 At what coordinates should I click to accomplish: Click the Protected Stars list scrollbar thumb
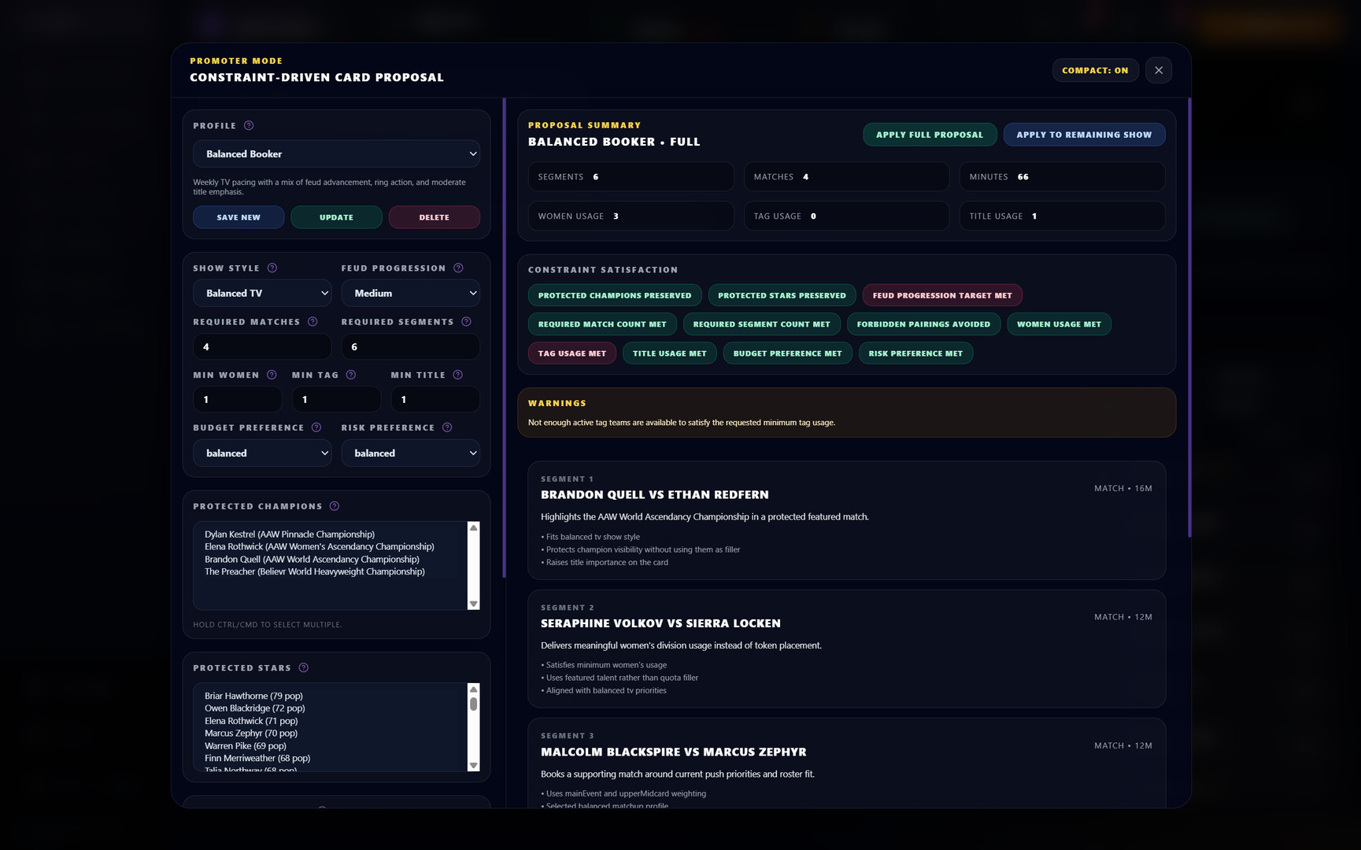coord(473,703)
